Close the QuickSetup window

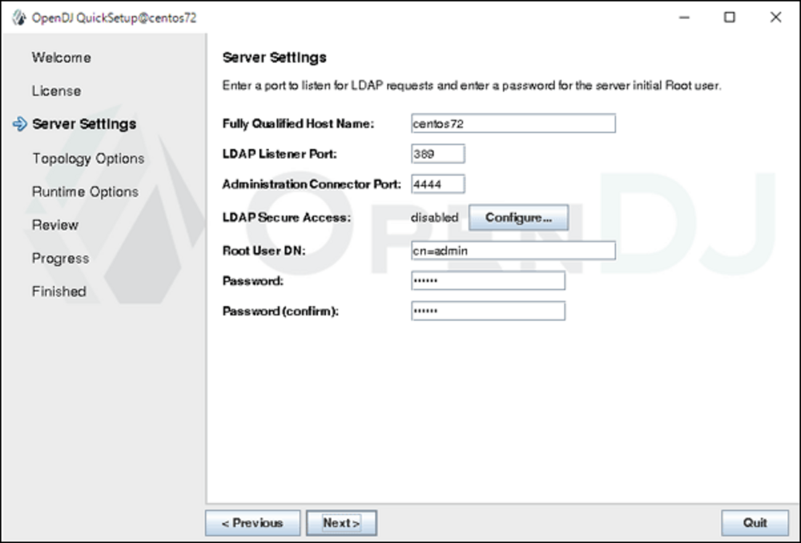click(x=776, y=17)
